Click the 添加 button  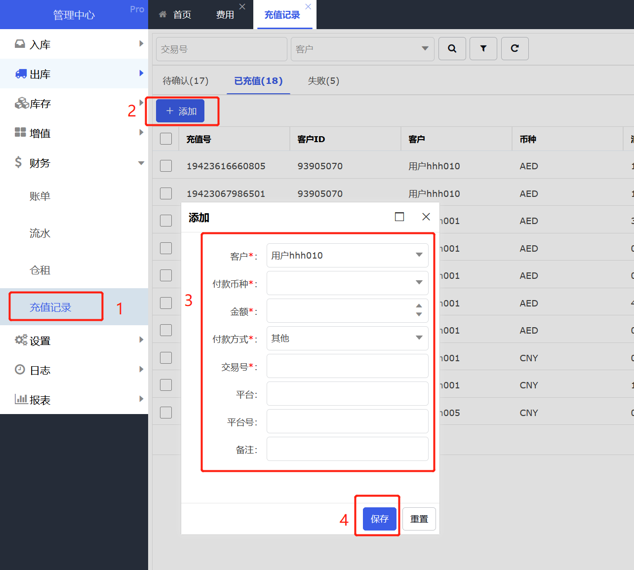point(180,111)
